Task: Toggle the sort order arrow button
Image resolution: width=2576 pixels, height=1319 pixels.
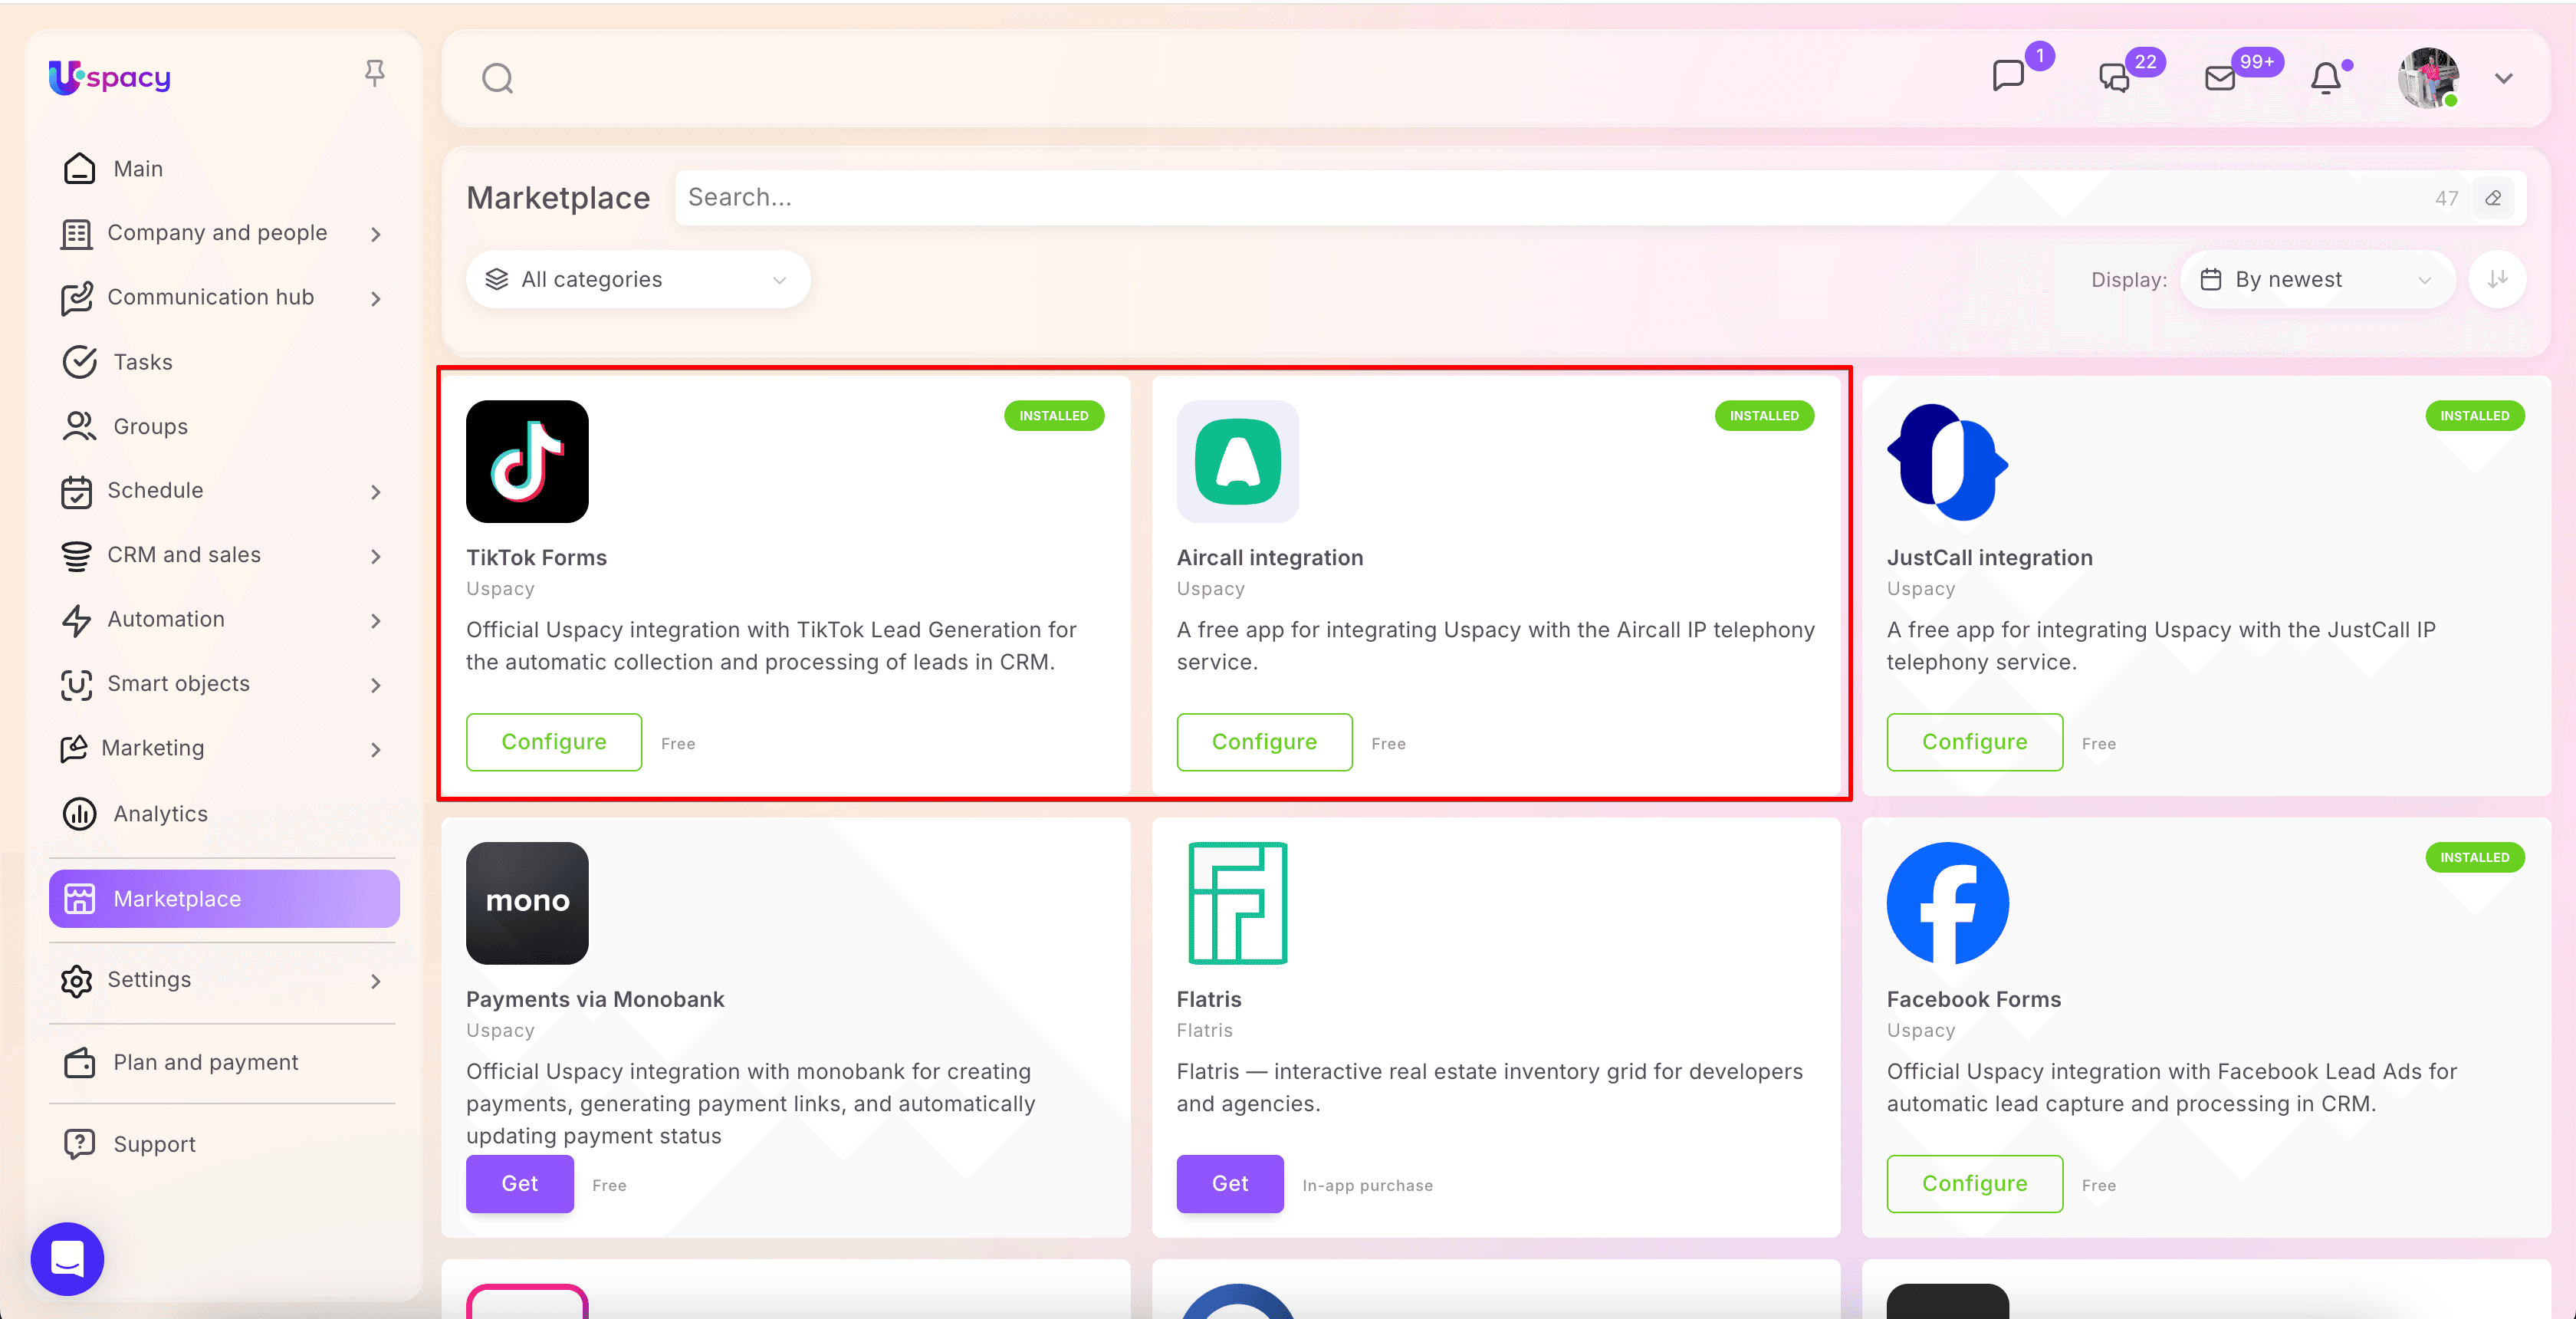Action: coord(2498,279)
